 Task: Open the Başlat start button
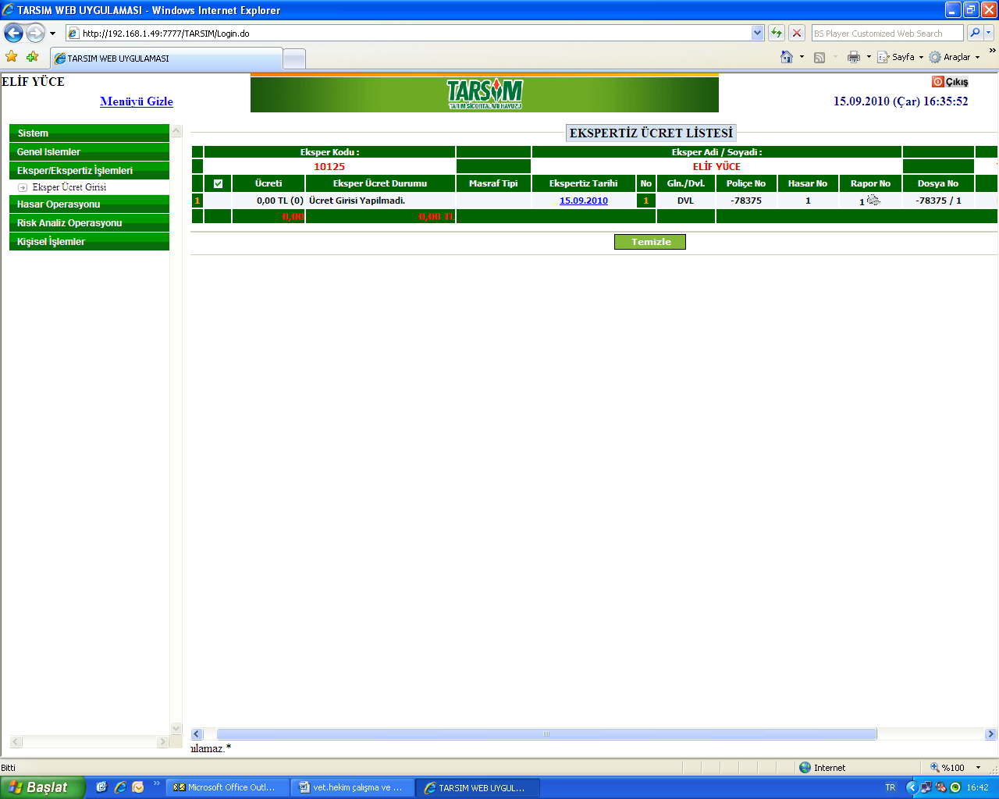click(42, 787)
